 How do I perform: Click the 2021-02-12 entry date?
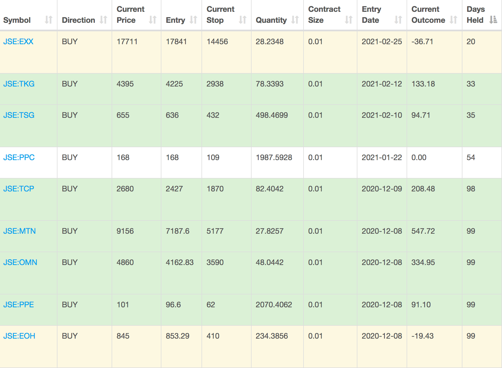point(382,84)
